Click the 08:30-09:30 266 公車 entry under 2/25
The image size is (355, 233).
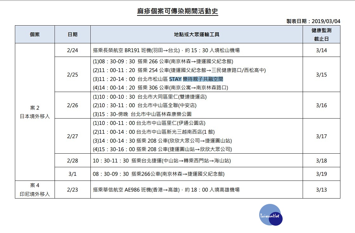(163, 61)
